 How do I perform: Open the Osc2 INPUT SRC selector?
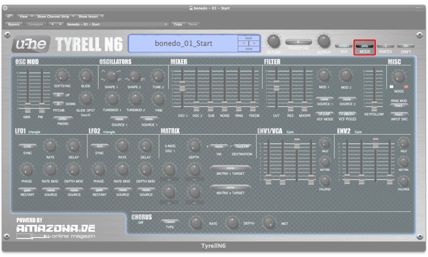pos(398,115)
